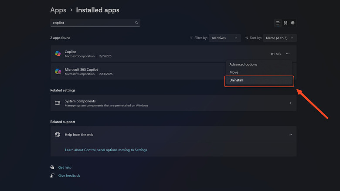Switch to table view layout

[293, 23]
